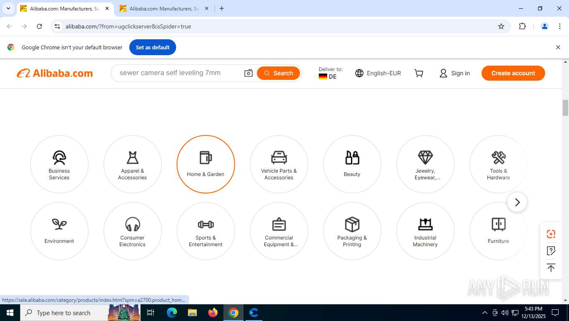Go to Alibaba.com home via logo
569x321 pixels.
tap(55, 73)
